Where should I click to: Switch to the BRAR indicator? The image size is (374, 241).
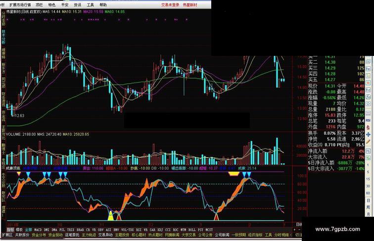(80, 230)
